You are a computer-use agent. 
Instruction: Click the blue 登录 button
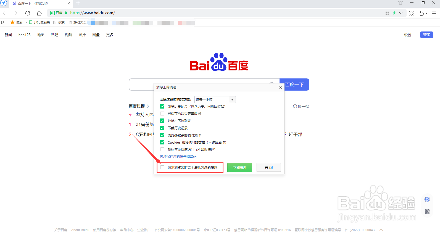coord(427,35)
